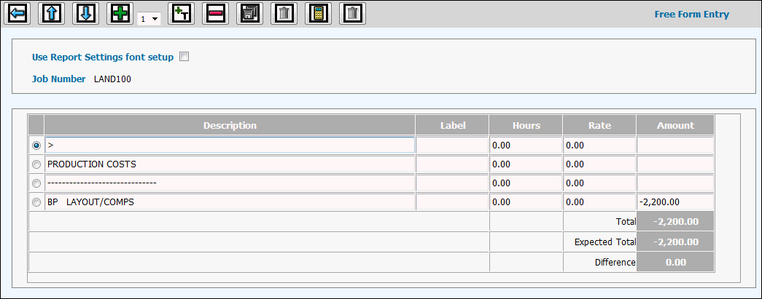Select the PRODUCTION COSTS row radio button
The height and width of the screenshot is (299, 762).
click(36, 164)
